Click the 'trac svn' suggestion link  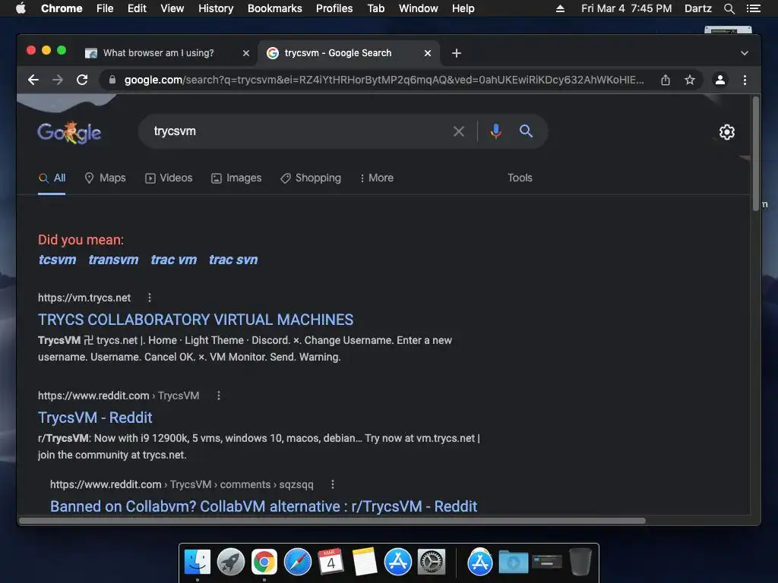tap(233, 260)
